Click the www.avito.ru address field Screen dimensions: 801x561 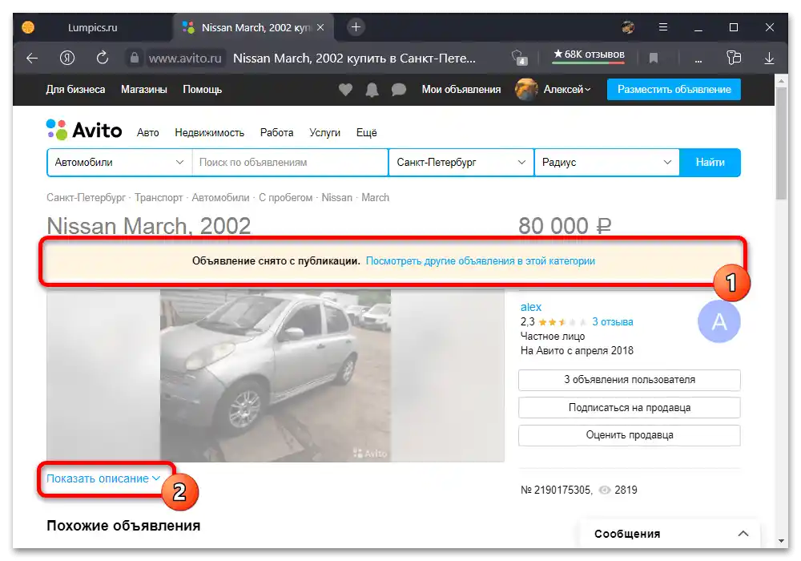pyautogui.click(x=185, y=59)
